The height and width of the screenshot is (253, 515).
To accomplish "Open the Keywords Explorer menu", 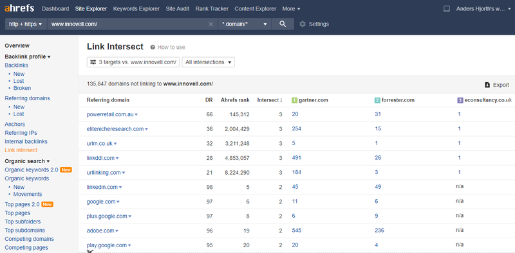I will point(136,9).
